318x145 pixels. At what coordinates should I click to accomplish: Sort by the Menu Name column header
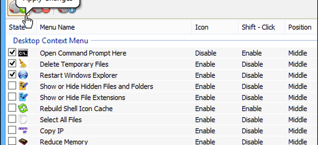click(x=57, y=27)
